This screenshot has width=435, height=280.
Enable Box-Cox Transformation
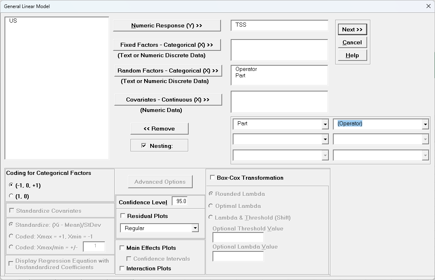click(x=212, y=178)
